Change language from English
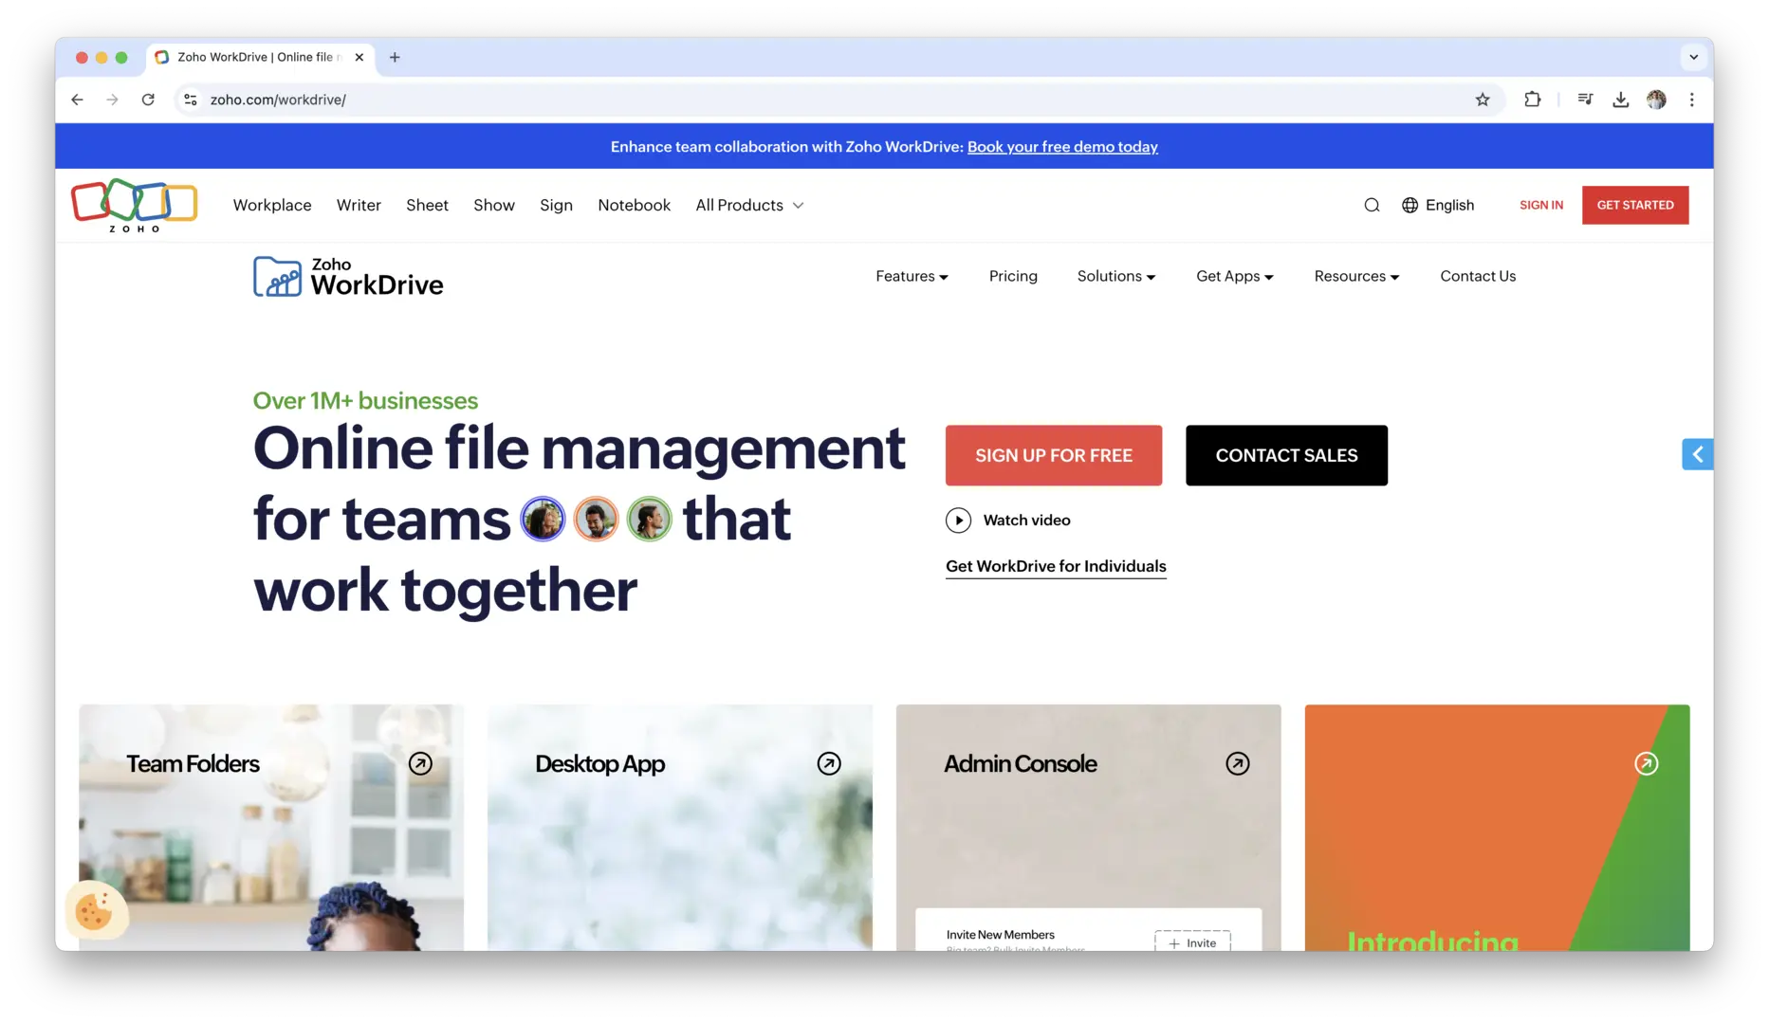 [x=1449, y=206]
